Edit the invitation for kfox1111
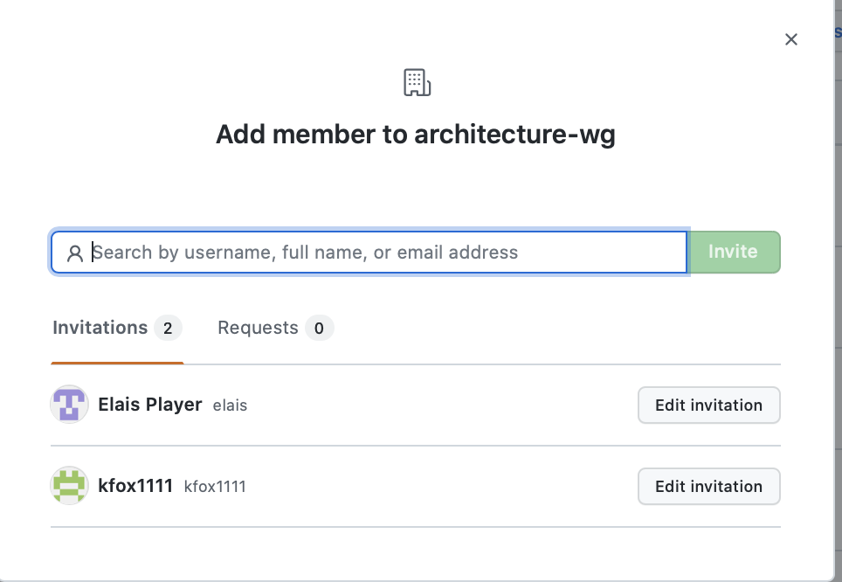The height and width of the screenshot is (582, 842). 708,486
